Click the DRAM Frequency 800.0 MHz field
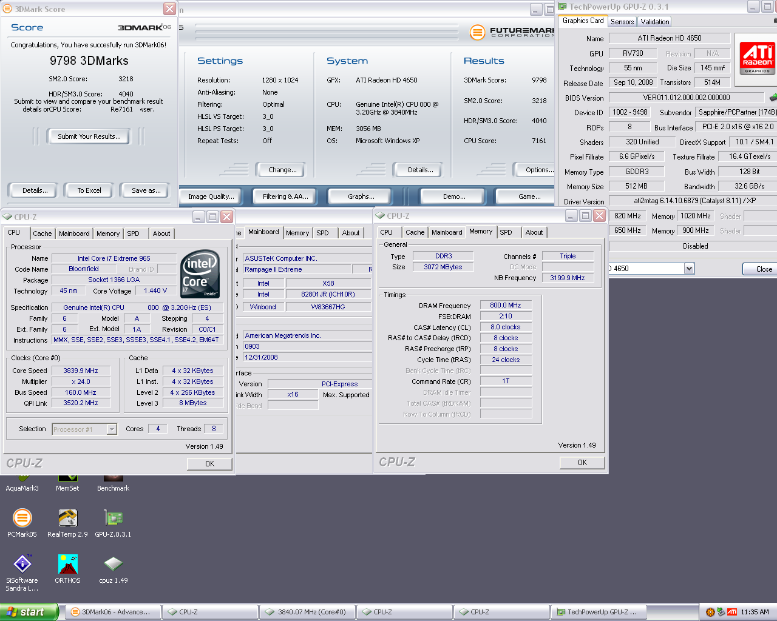777x621 pixels. tap(506, 306)
